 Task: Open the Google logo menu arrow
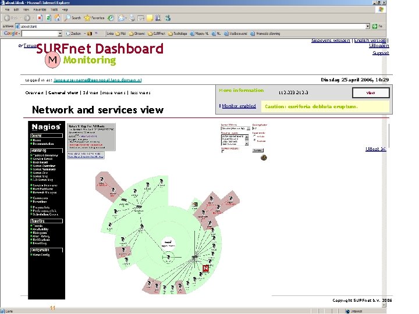tap(19, 33)
